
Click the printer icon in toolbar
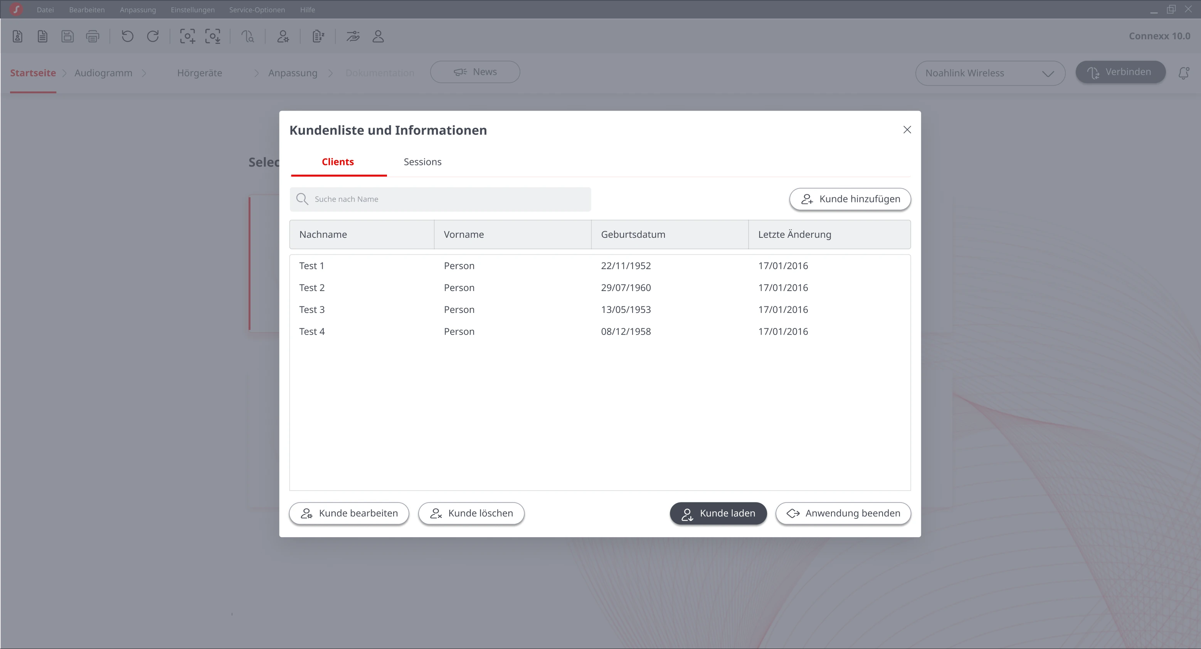pos(93,36)
